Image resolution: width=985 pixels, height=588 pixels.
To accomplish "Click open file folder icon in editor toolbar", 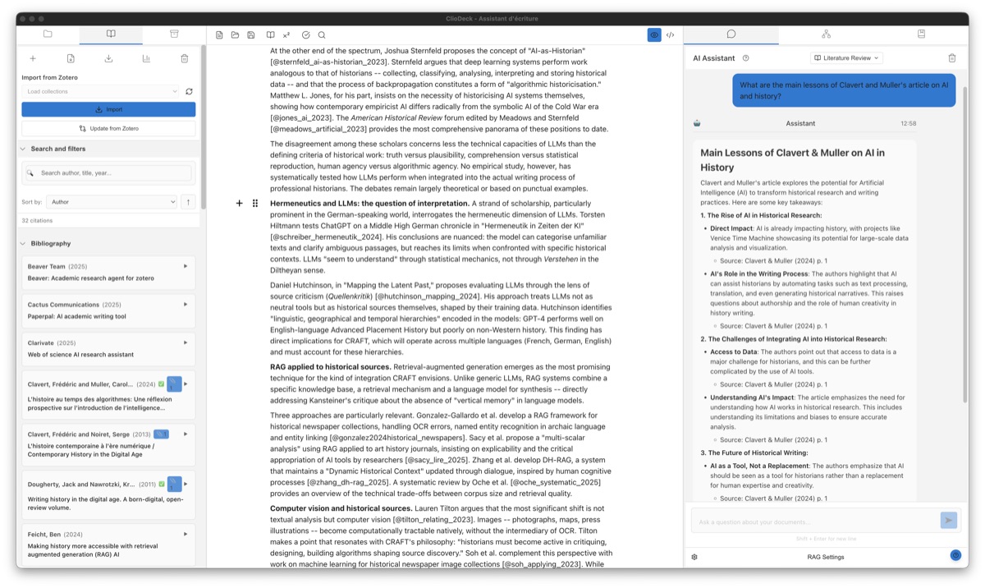I will (235, 35).
